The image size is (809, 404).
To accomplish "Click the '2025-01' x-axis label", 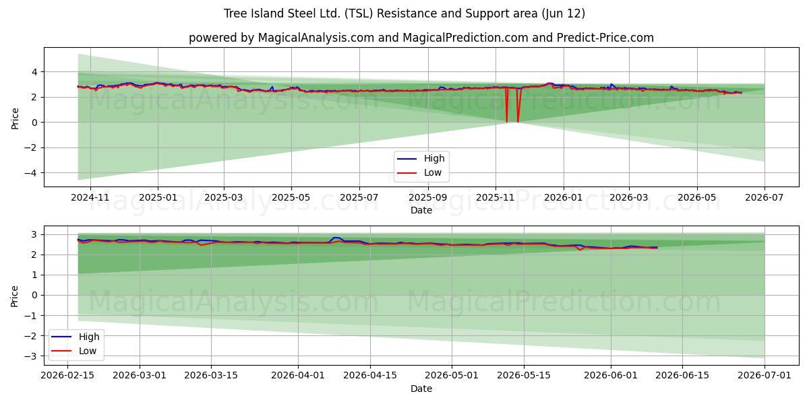I will 158,198.
